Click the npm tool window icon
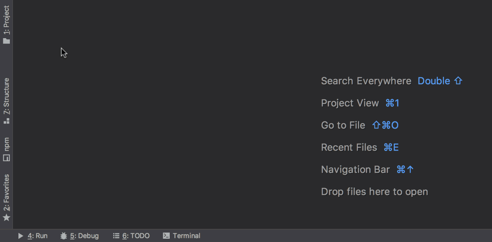This screenshot has width=492, height=242. (7, 158)
